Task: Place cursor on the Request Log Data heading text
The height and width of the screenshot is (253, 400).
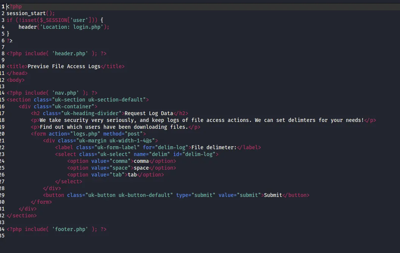Action: [150, 113]
